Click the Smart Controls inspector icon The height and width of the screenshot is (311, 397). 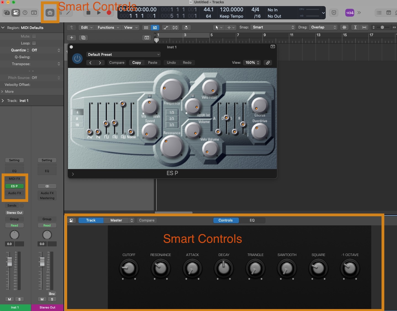tap(71, 220)
